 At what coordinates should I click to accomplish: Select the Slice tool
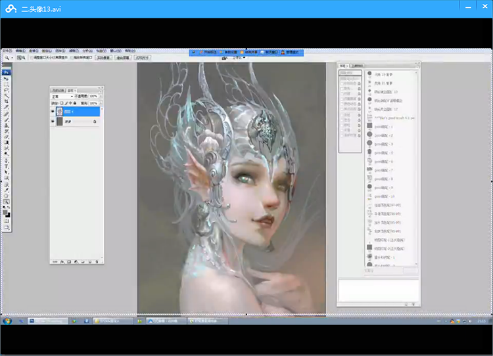(x=7, y=108)
